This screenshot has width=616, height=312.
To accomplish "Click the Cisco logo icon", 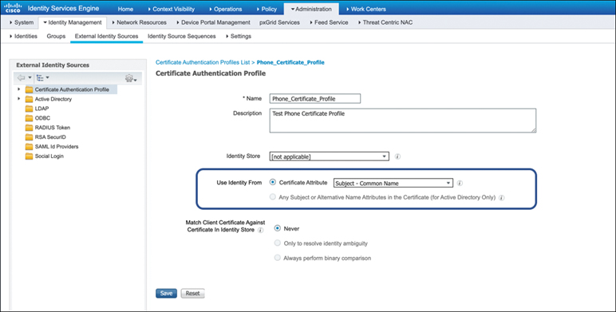I will pos(12,8).
